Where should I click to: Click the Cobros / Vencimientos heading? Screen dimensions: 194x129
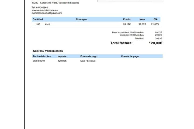48,51
